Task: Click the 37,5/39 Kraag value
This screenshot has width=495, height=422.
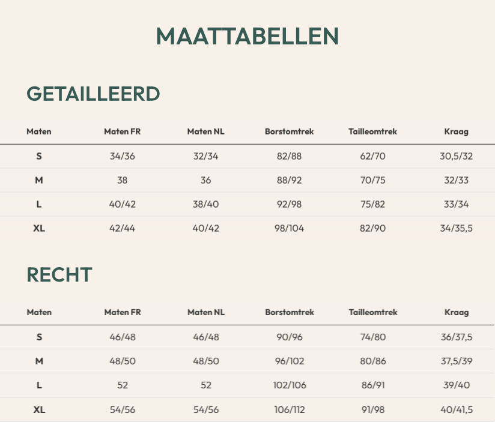Action: click(x=457, y=361)
